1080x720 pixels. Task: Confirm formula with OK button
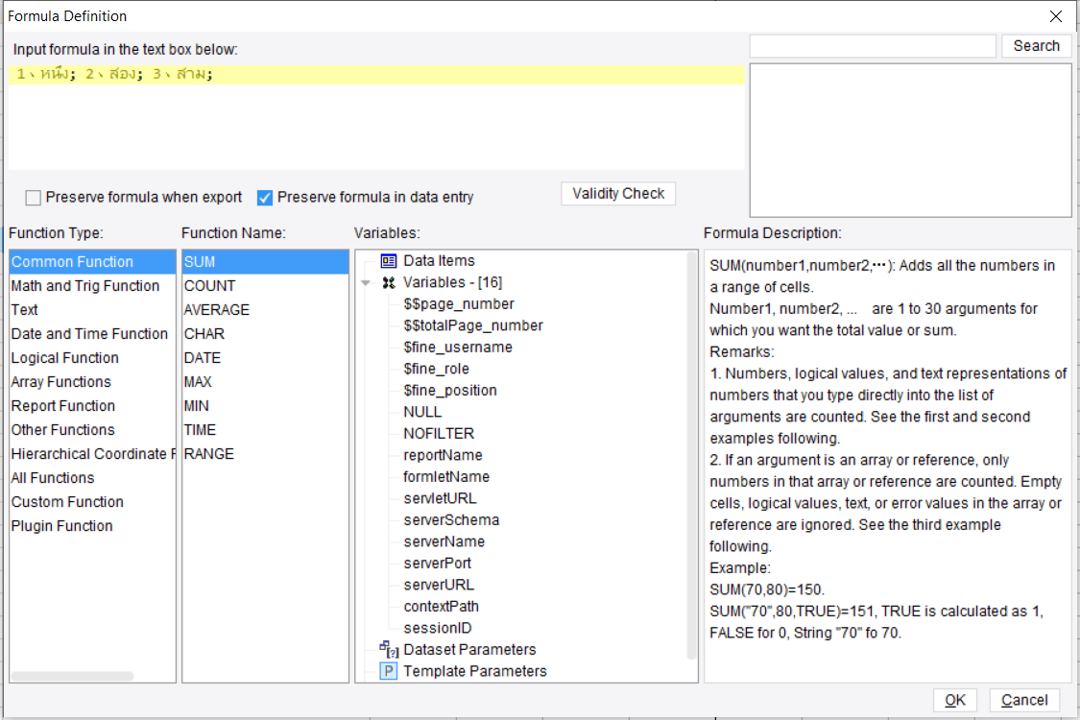[x=955, y=700]
